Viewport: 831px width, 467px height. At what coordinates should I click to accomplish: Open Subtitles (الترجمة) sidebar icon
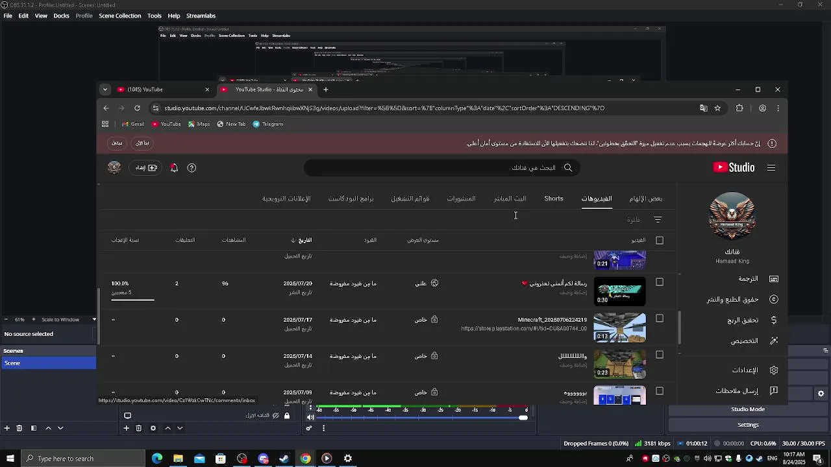774,279
